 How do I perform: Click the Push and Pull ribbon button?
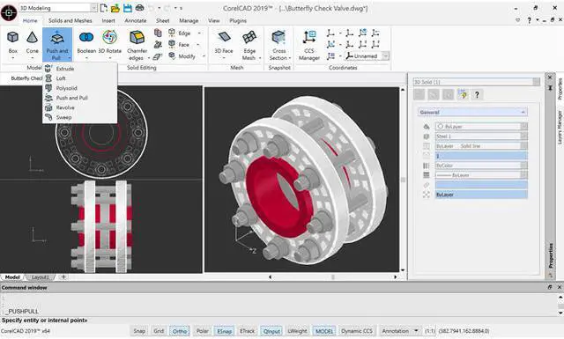pos(57,45)
